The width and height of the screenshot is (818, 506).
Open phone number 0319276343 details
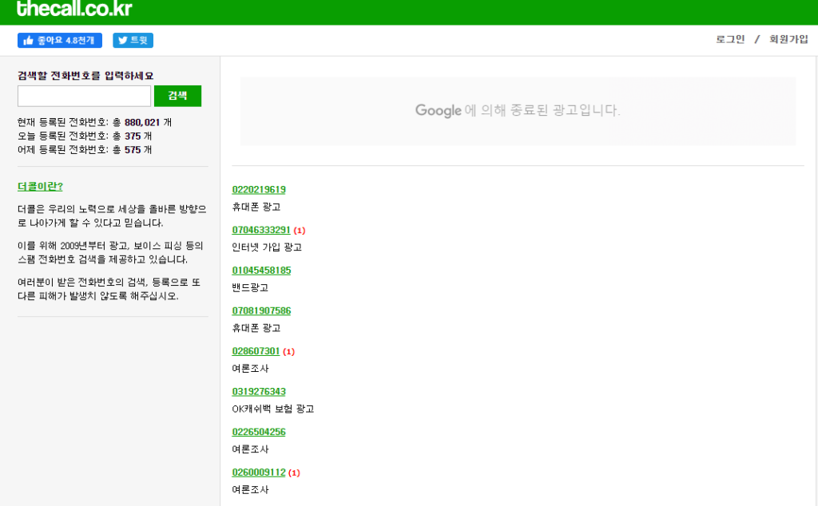tap(258, 391)
